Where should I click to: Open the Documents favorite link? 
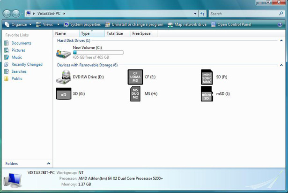[x=21, y=43]
